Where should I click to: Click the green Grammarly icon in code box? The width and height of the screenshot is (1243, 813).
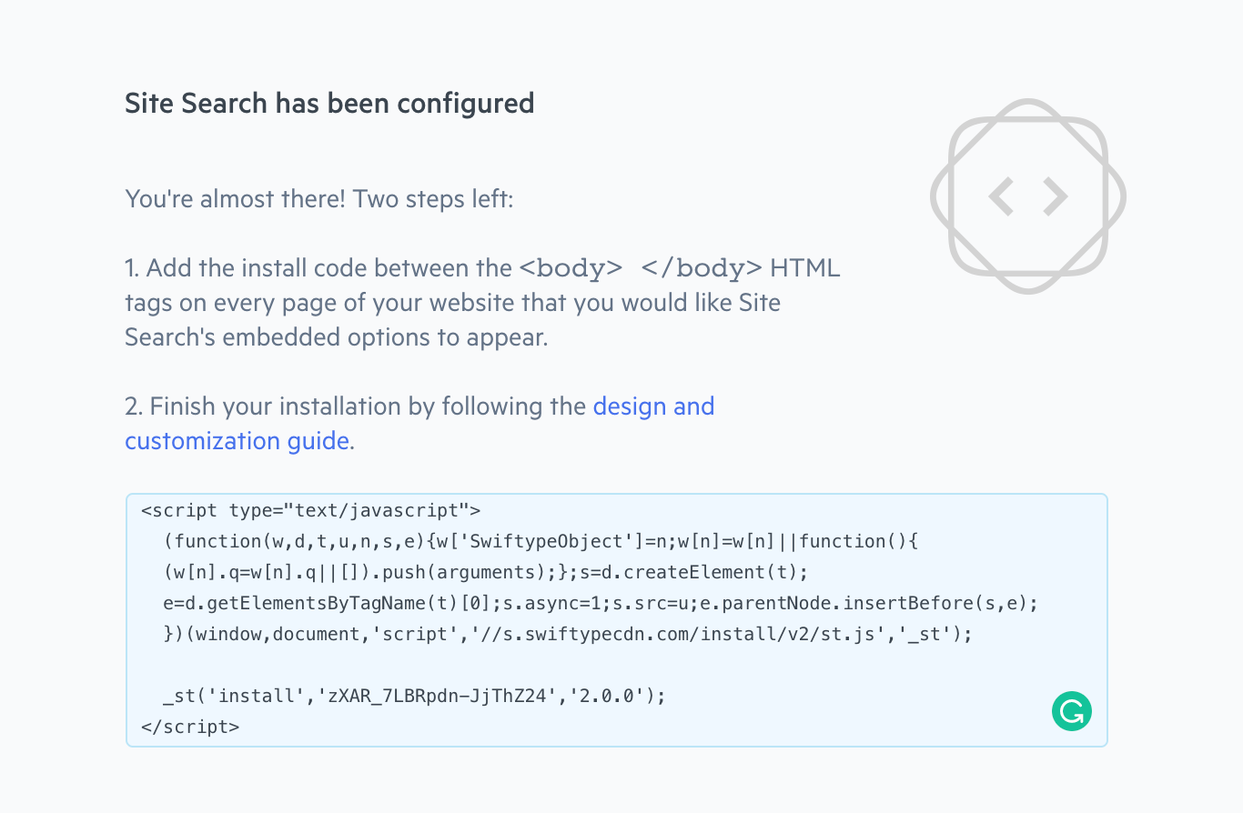coord(1072,711)
